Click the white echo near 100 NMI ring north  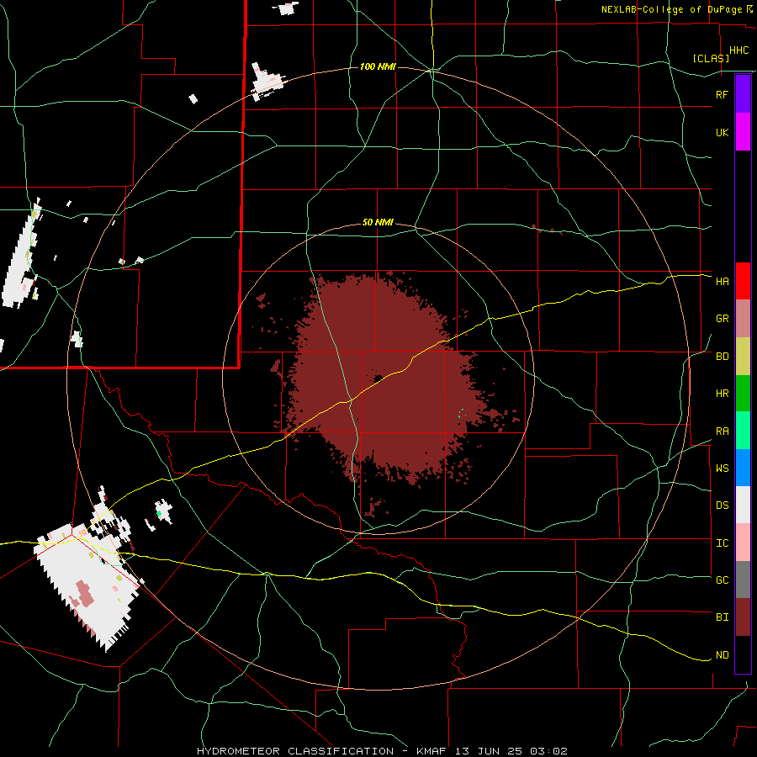click(267, 81)
